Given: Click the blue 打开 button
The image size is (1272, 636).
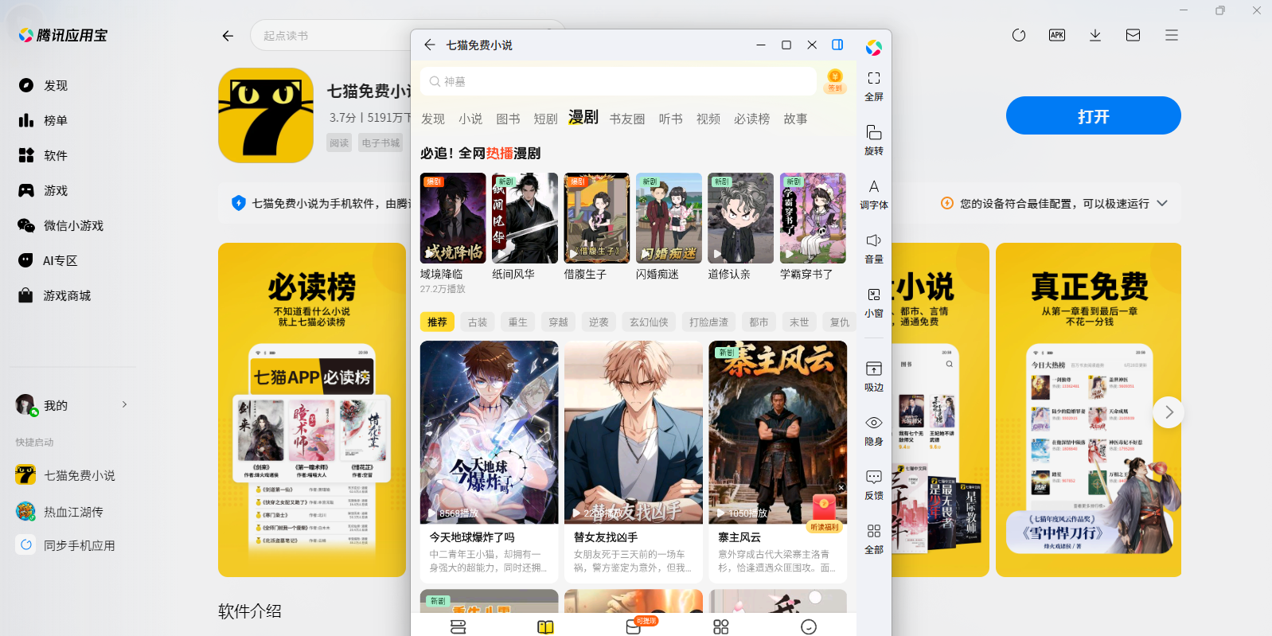Looking at the screenshot, I should click(1093, 116).
